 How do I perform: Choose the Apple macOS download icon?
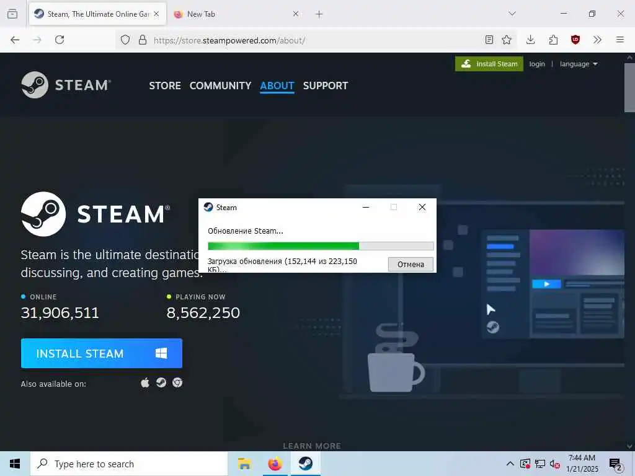click(145, 382)
